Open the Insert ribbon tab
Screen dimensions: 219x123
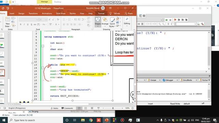point(12,13)
